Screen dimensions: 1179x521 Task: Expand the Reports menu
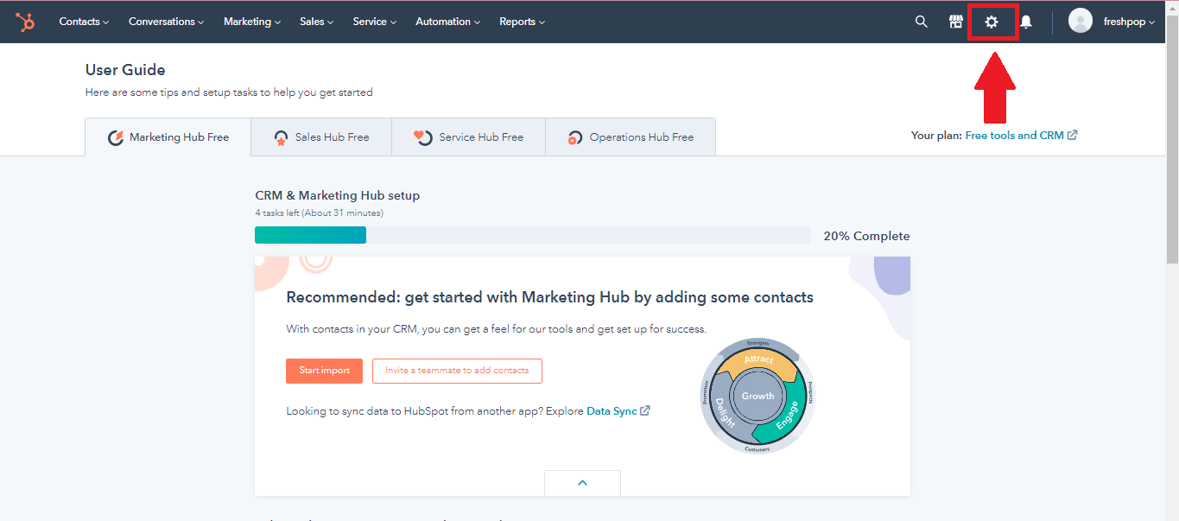pyautogui.click(x=522, y=22)
